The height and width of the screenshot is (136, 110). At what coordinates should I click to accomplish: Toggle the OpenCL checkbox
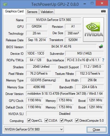[29, 120]
